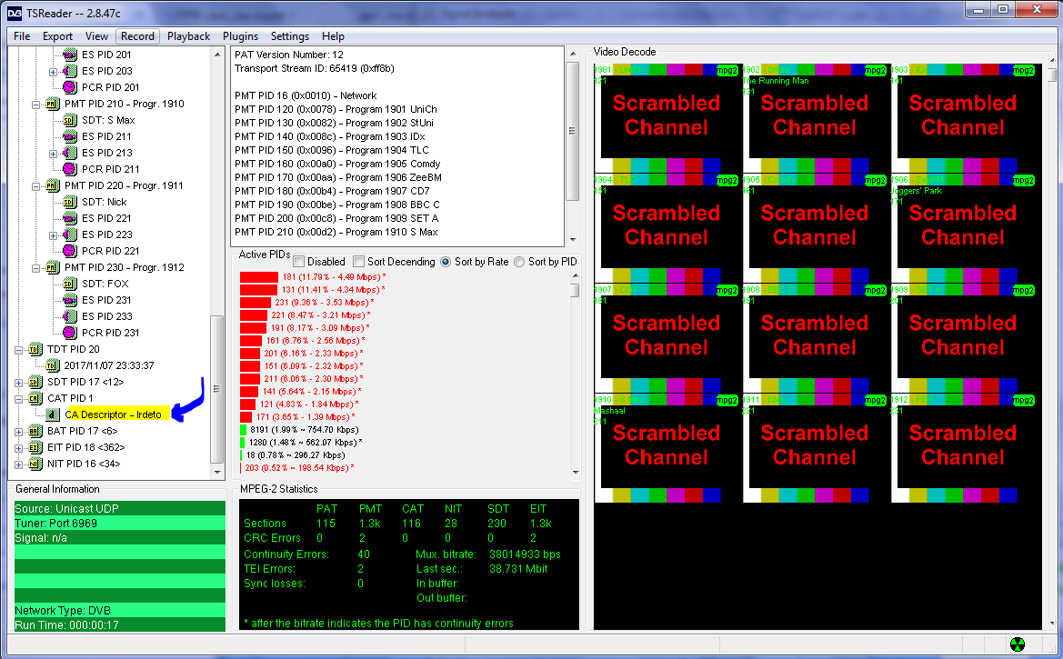Click the TDT PID 20 node icon
The height and width of the screenshot is (659, 1063).
click(x=35, y=349)
